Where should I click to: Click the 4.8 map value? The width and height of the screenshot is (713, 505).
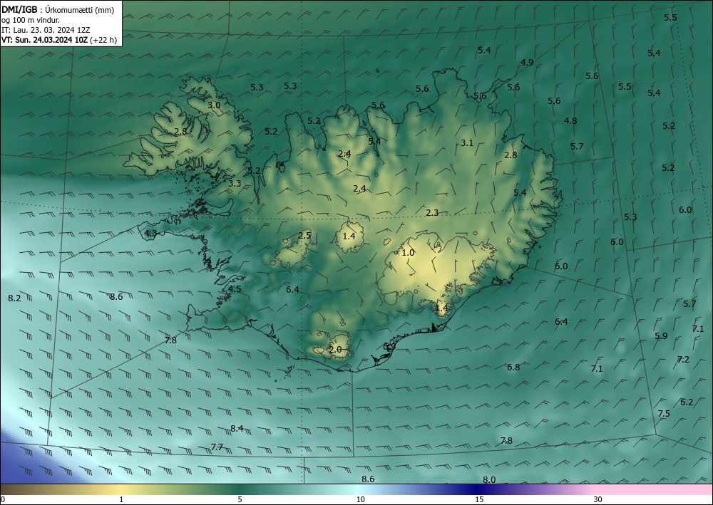pyautogui.click(x=570, y=121)
